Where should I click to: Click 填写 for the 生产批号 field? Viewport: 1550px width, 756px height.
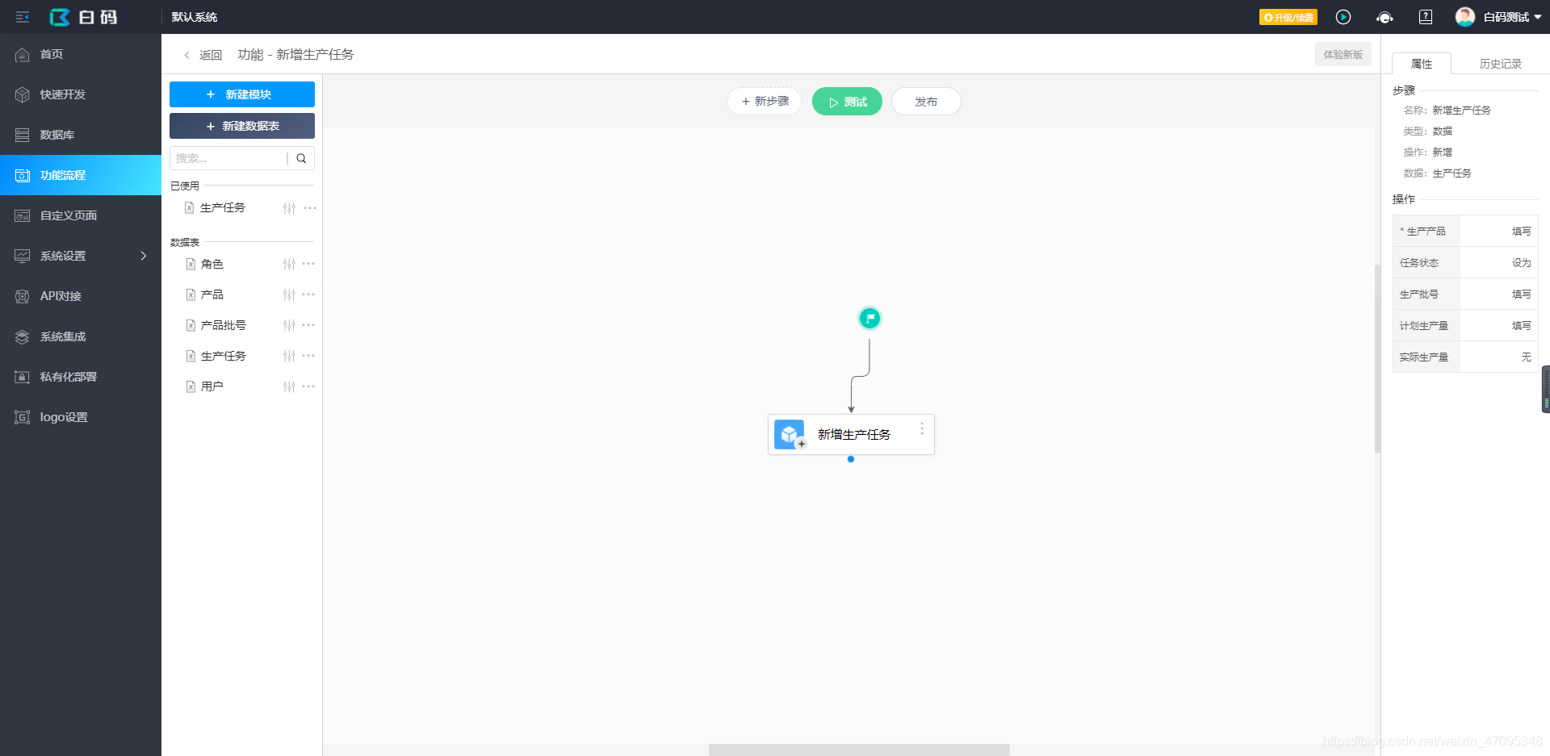pyautogui.click(x=1522, y=294)
